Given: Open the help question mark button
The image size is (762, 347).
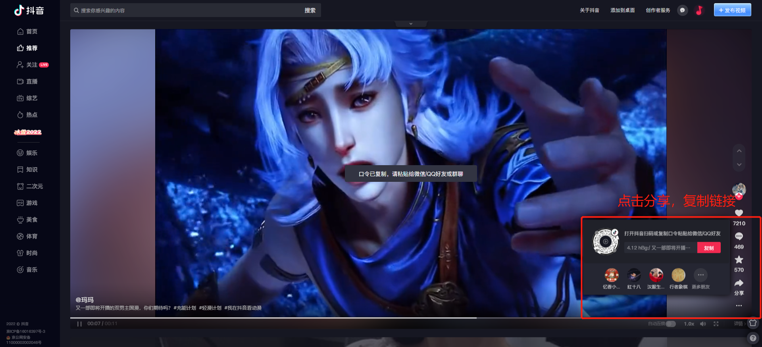Looking at the screenshot, I should (x=753, y=338).
